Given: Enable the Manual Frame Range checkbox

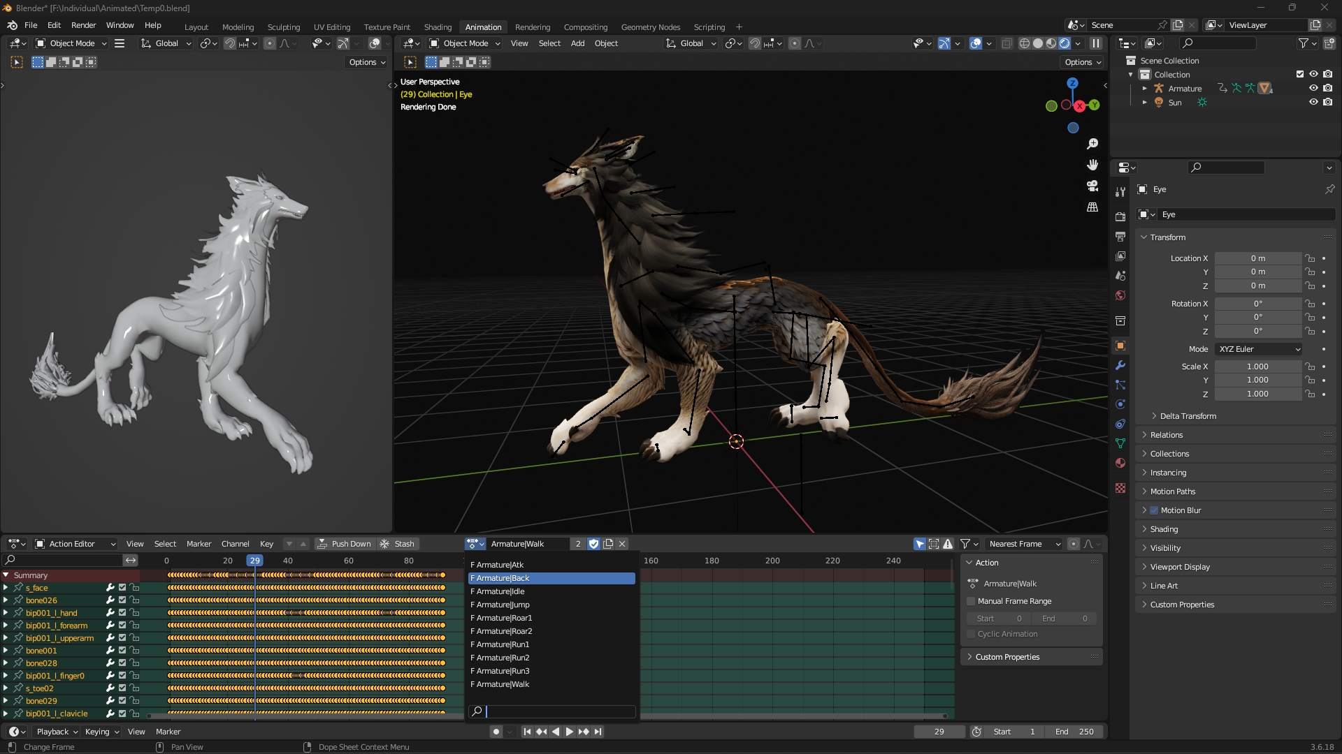Looking at the screenshot, I should (x=971, y=601).
